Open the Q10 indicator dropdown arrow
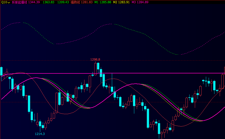This screenshot has height=139, width=225. coord(9,3)
